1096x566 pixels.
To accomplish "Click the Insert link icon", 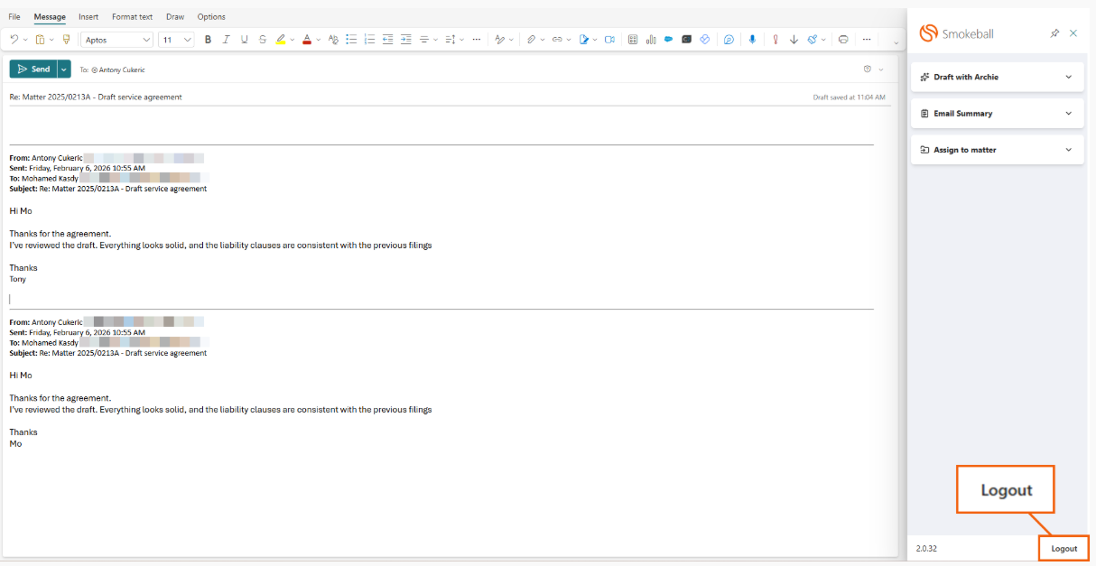I will click(x=557, y=40).
